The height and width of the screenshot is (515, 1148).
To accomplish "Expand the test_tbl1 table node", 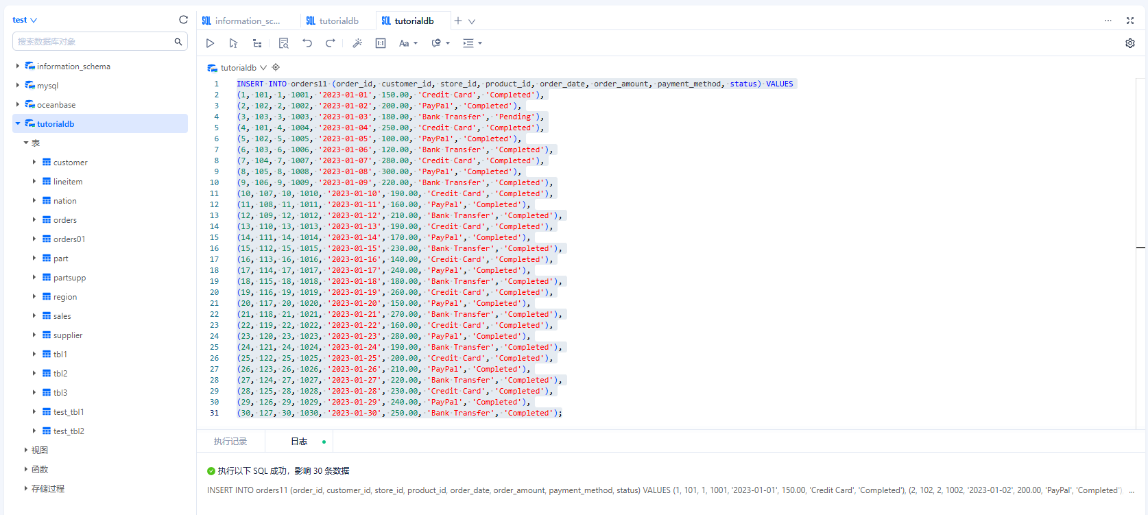I will [x=34, y=412].
